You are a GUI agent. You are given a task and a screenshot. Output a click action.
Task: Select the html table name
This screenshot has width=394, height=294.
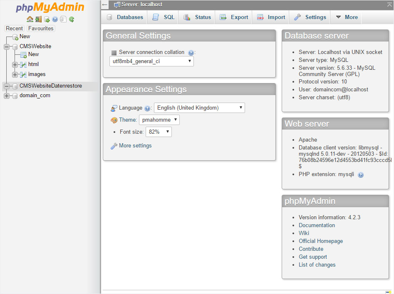(x=33, y=64)
